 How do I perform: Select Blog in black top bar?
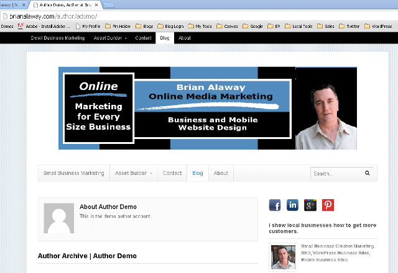coord(165,38)
